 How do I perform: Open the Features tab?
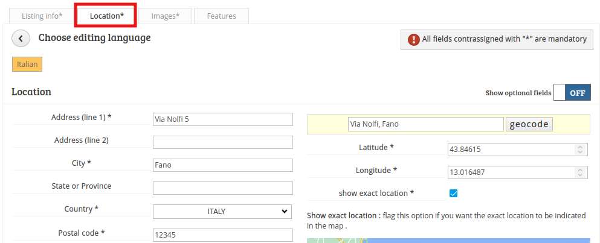click(222, 16)
